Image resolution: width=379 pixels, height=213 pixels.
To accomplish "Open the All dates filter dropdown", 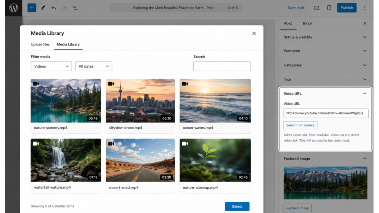I will click(94, 66).
